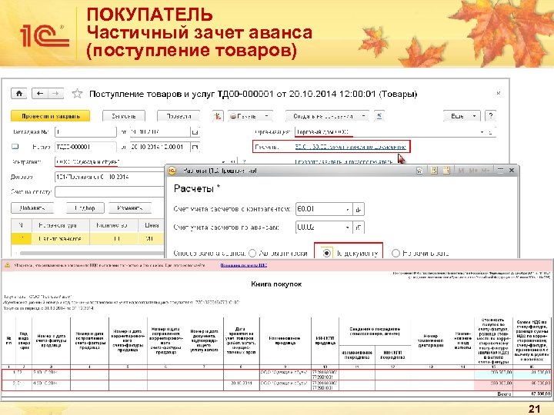The width and height of the screenshot is (554, 415).
Task: Click the Изменить button
Action: (130, 208)
